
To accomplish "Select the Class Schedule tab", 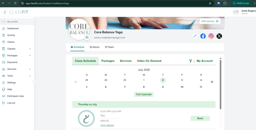I will click(85, 61).
